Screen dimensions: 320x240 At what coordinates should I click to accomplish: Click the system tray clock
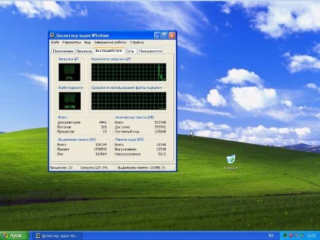pyautogui.click(x=311, y=236)
